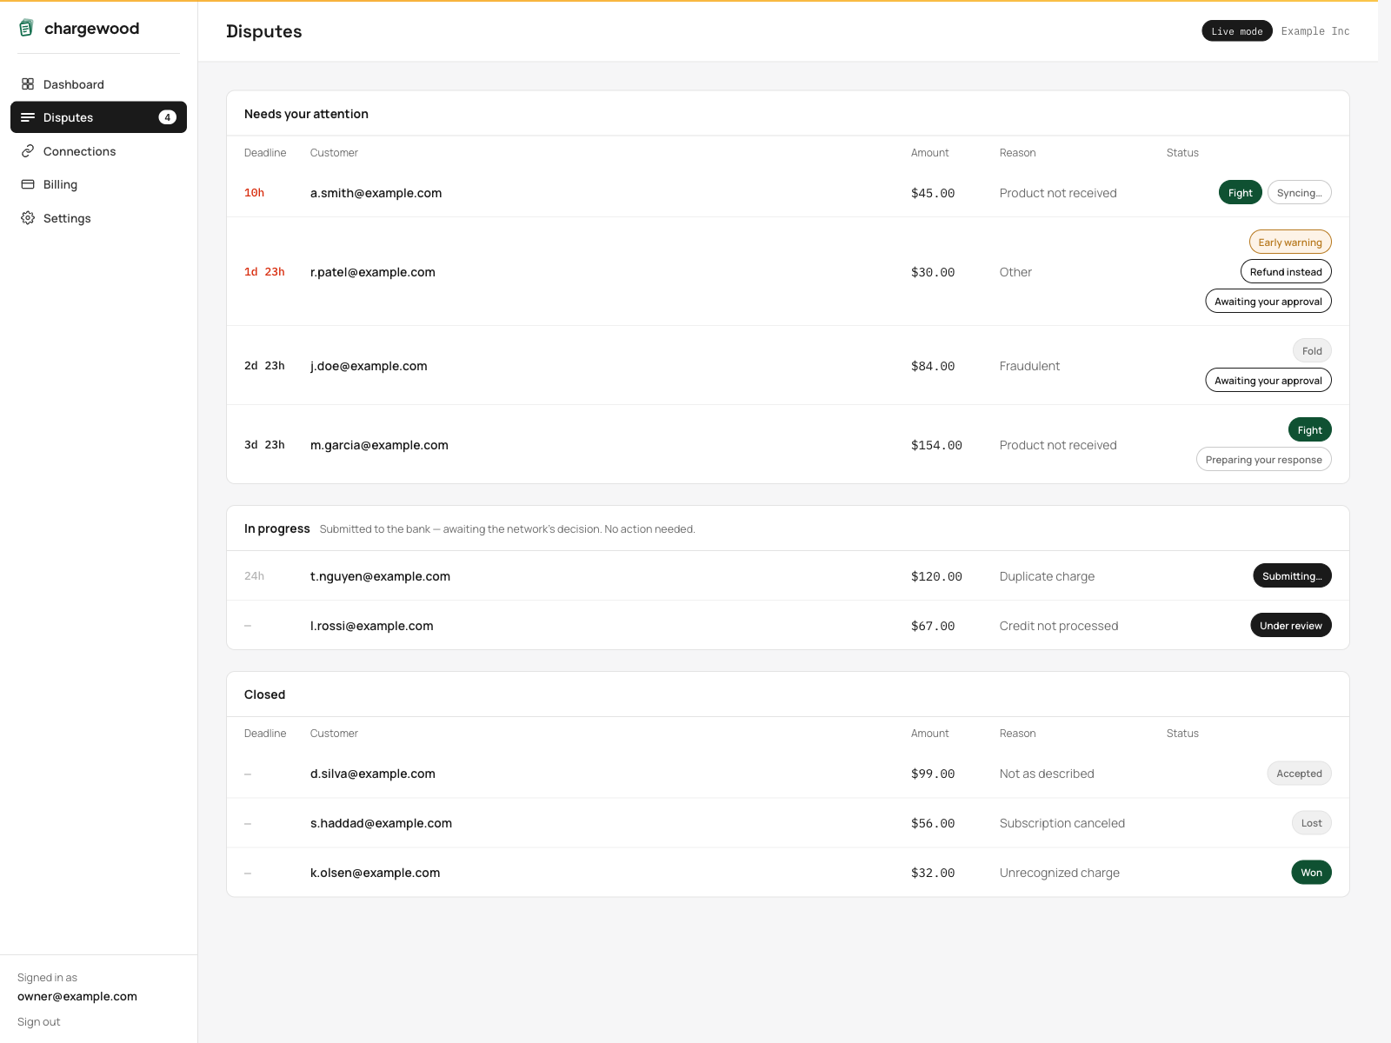Open dispute from j.doe@example.com
1391x1043 pixels.
788,366
